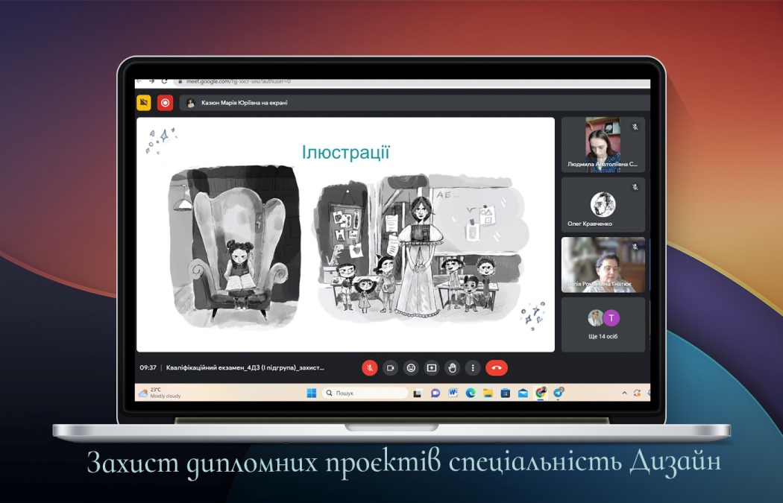Open Microsoft Word from taskbar
The width and height of the screenshot is (783, 503).
click(453, 393)
